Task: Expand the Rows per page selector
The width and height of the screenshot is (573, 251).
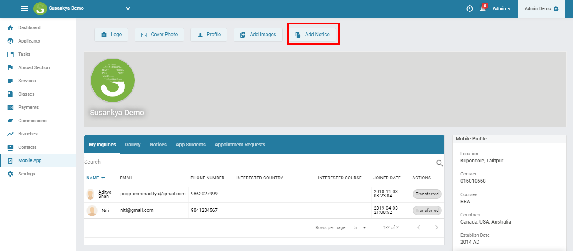Action: pos(361,228)
